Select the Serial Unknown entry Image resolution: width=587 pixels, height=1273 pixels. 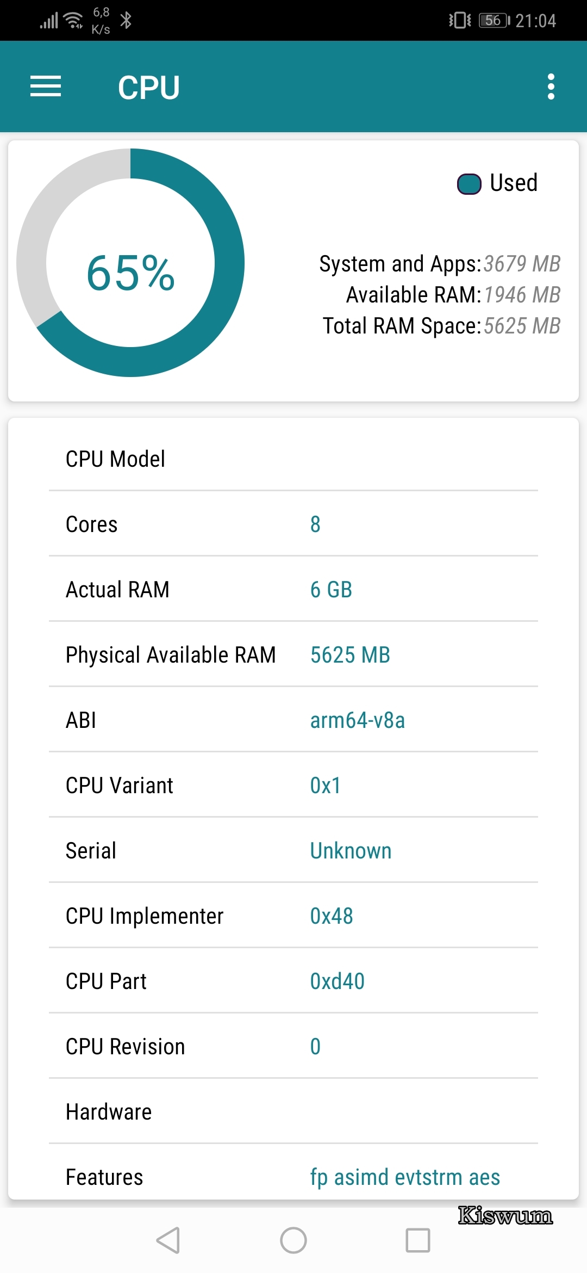[x=293, y=850]
